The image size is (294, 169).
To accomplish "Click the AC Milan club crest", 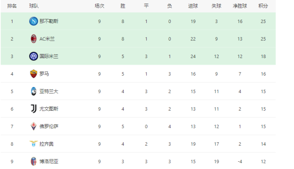I will coord(33,39).
